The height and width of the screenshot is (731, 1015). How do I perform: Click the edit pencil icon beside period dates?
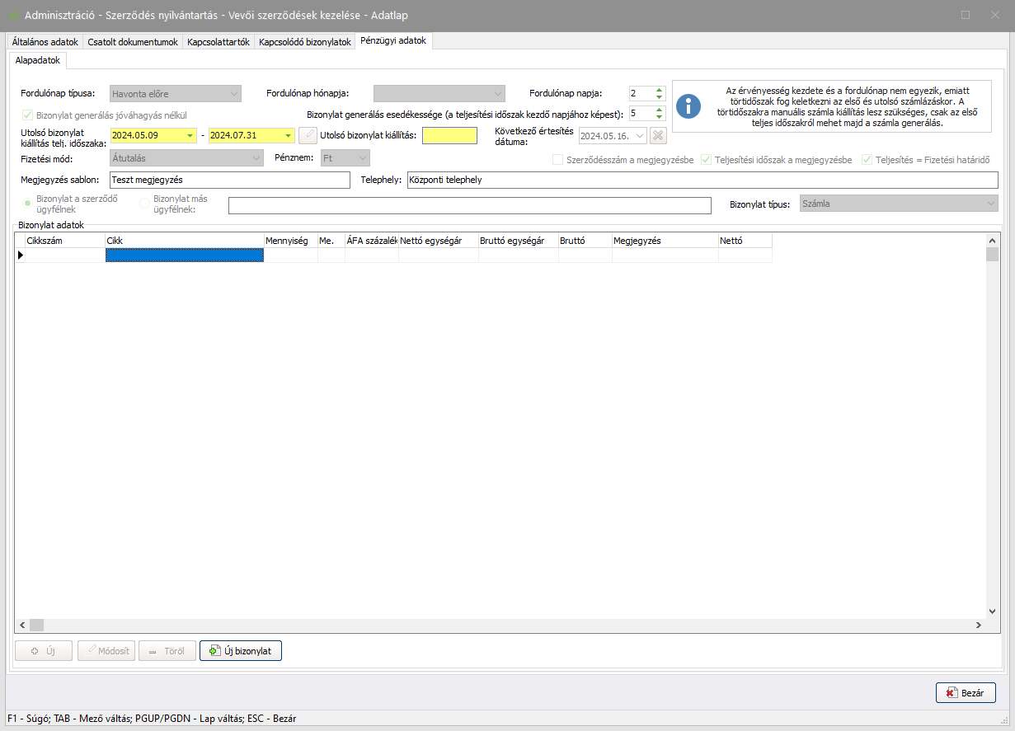point(307,136)
